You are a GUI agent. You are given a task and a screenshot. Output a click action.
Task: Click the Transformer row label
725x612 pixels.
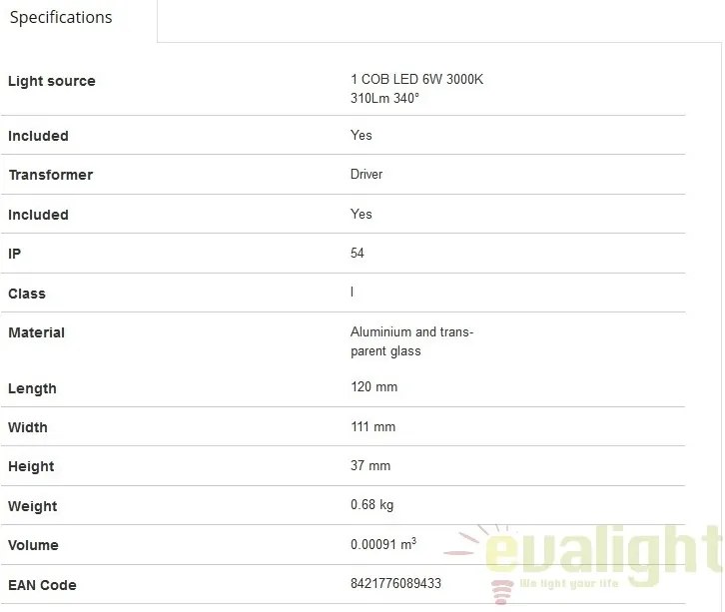tap(51, 175)
